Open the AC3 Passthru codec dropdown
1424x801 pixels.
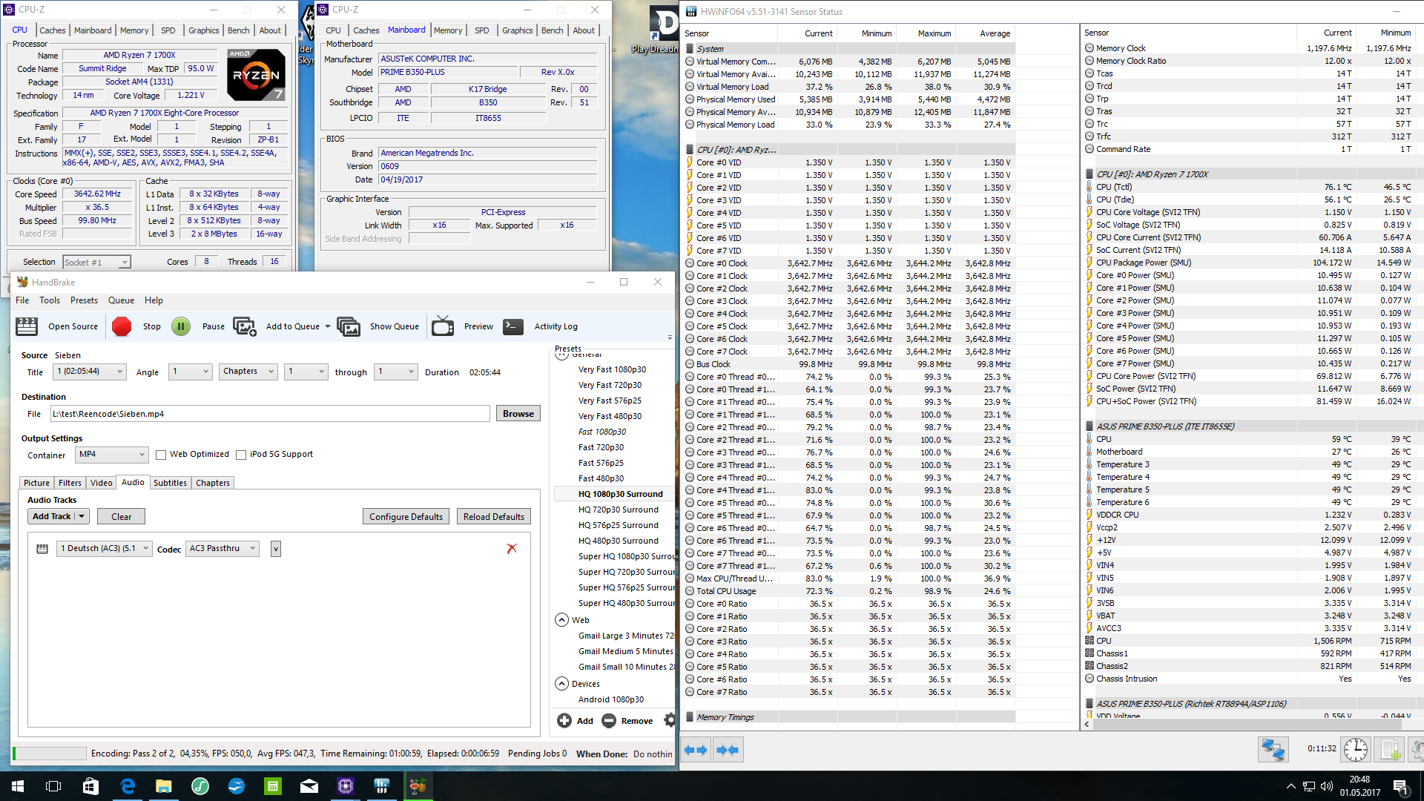click(222, 549)
